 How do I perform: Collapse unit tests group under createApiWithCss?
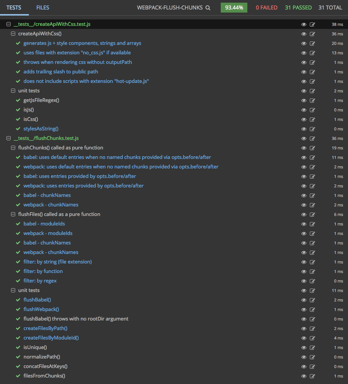13,90
